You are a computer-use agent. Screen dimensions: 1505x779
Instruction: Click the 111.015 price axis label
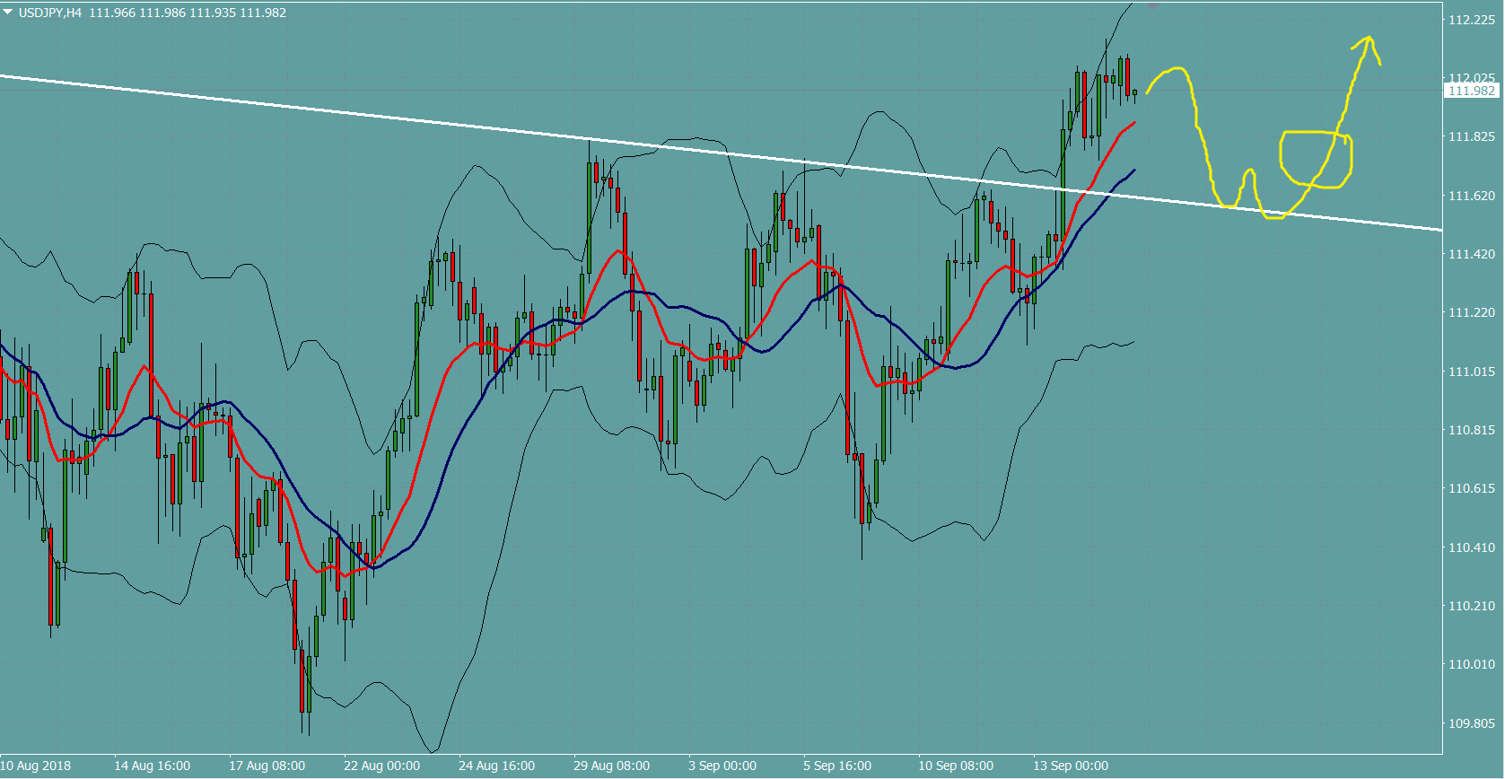tap(1471, 372)
